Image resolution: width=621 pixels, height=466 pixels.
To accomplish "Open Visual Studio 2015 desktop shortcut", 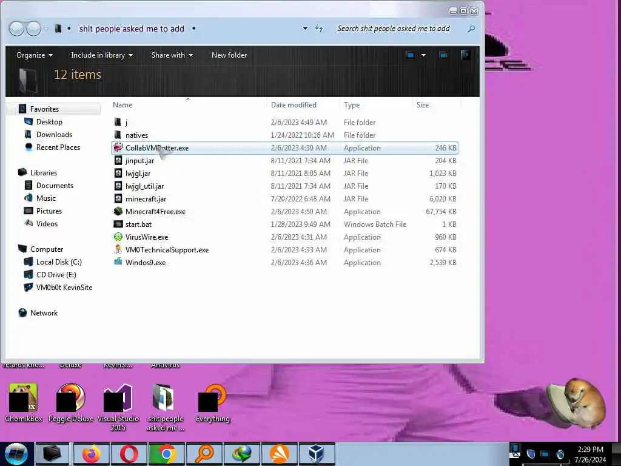I will point(118,407).
